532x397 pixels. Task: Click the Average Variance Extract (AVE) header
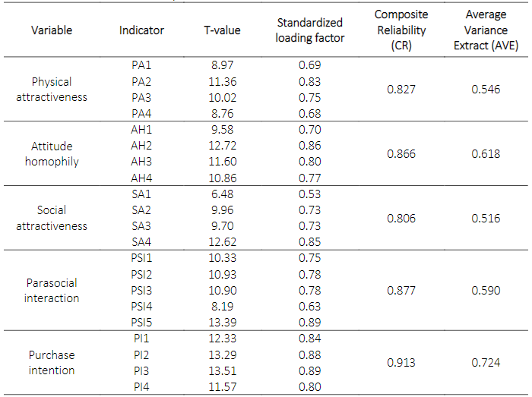click(x=486, y=30)
